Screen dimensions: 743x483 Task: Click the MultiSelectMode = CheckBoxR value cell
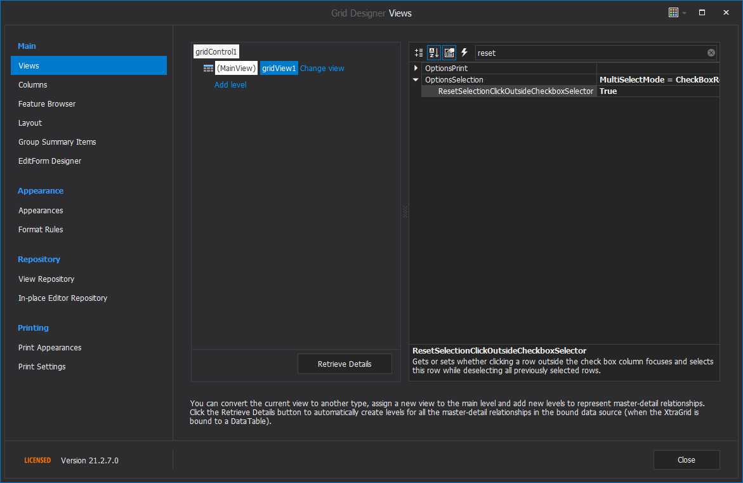pos(659,79)
